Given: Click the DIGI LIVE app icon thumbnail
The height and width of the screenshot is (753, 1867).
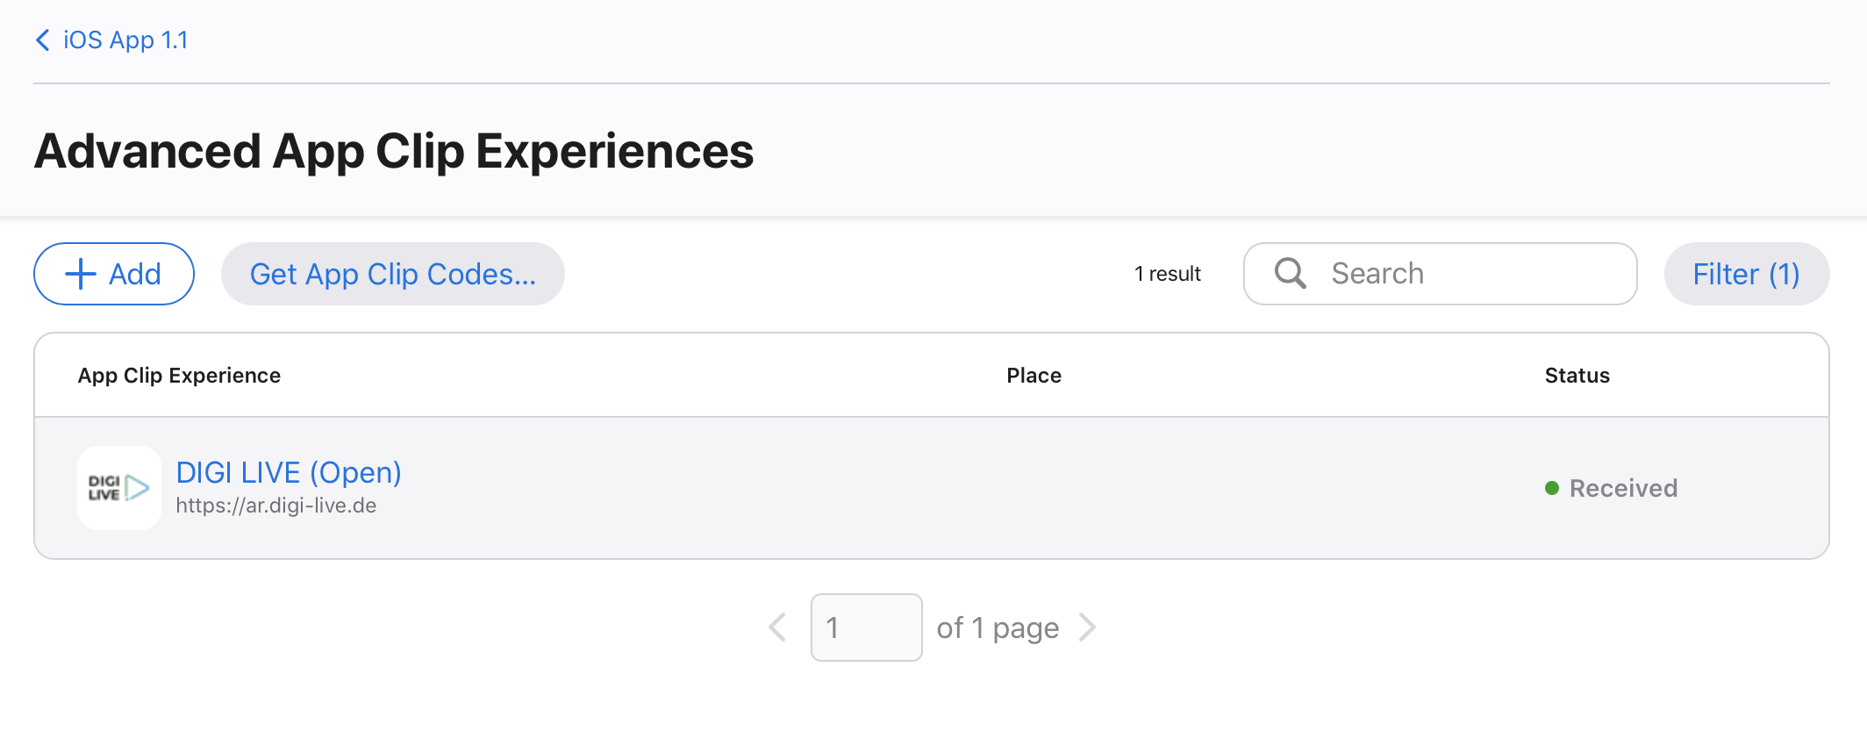Looking at the screenshot, I should (119, 488).
